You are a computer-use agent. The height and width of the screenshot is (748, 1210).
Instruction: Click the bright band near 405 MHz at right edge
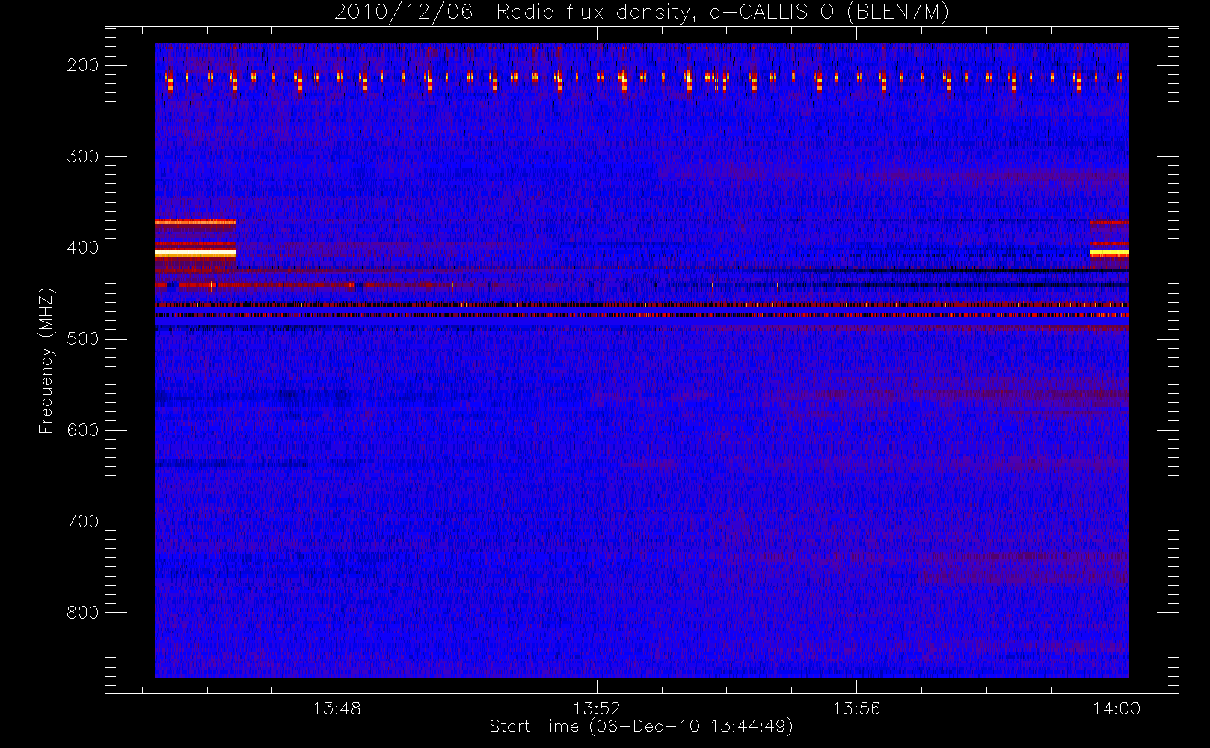[x=1109, y=253]
